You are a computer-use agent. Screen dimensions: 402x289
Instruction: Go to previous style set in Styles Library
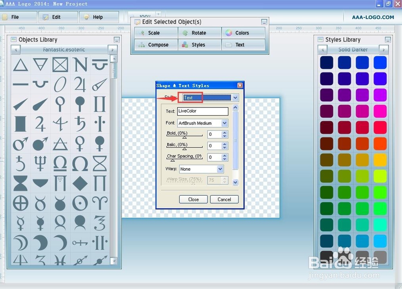[322, 50]
